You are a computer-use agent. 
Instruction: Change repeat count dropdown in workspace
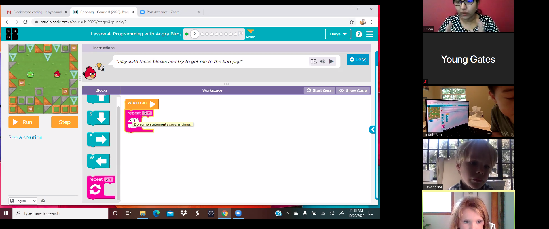[147, 113]
